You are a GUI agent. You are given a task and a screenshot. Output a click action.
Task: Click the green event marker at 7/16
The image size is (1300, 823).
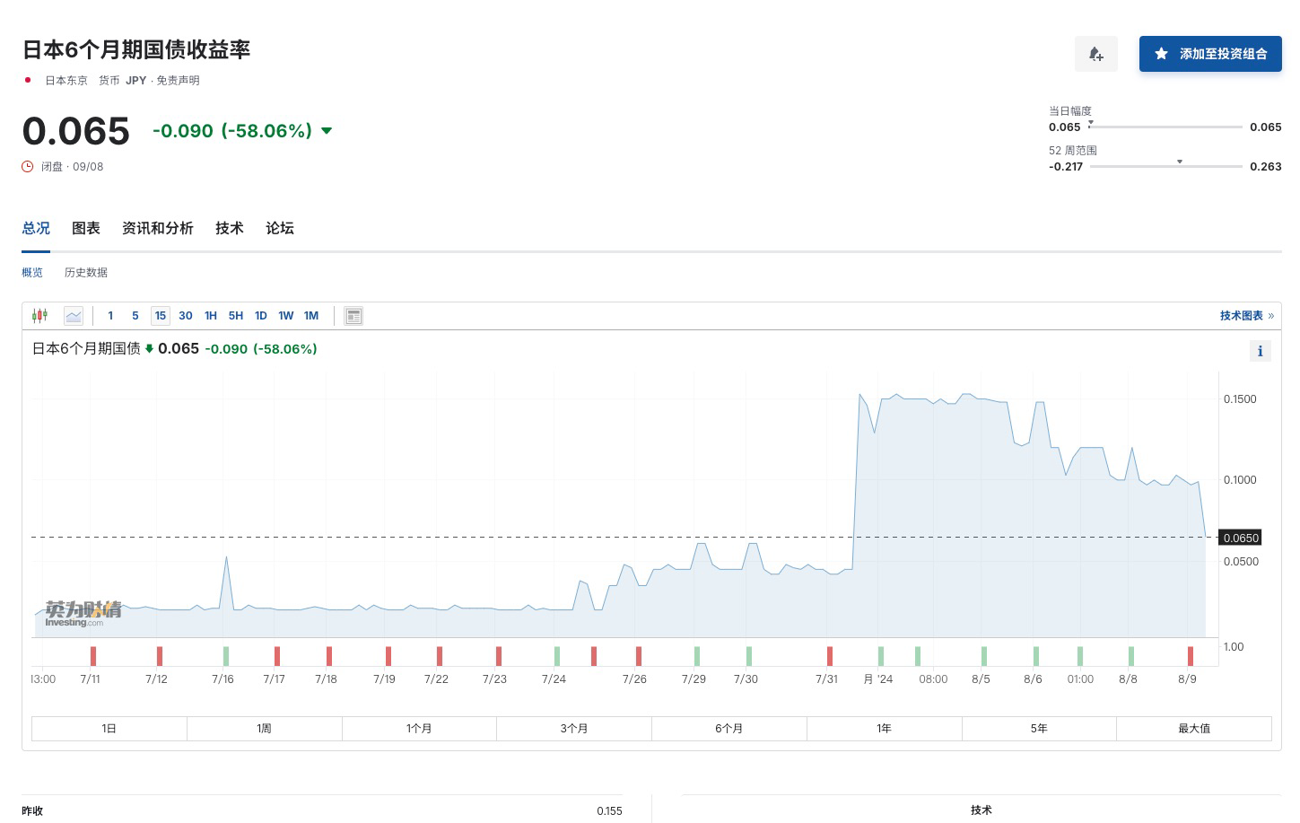click(226, 656)
